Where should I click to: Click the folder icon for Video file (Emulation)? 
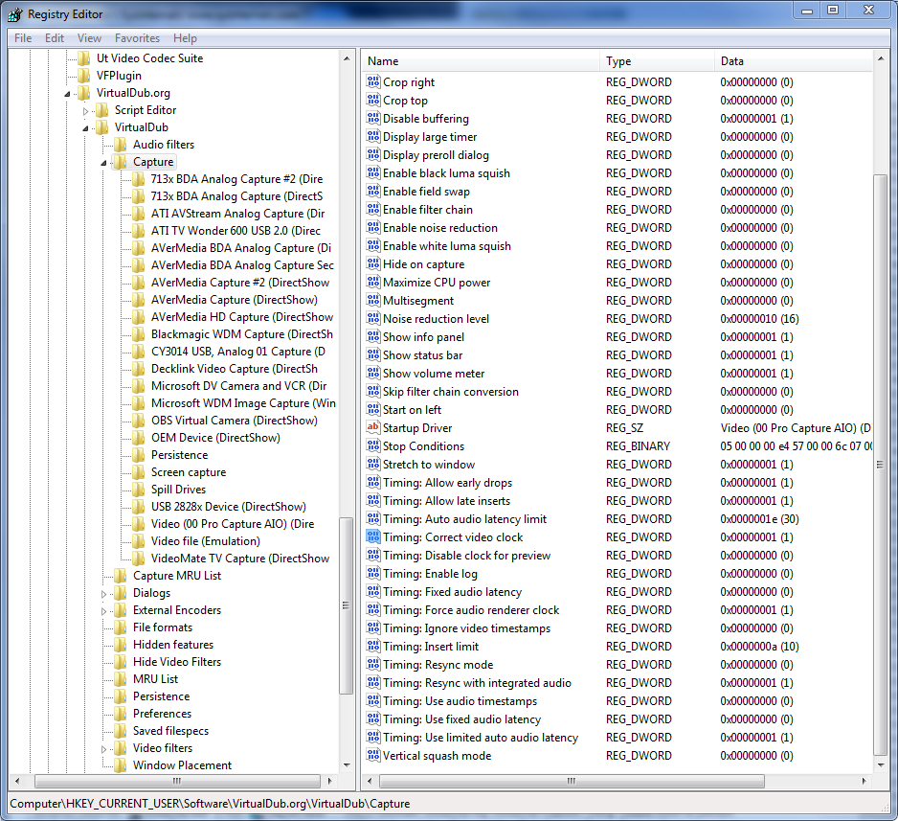coord(139,541)
